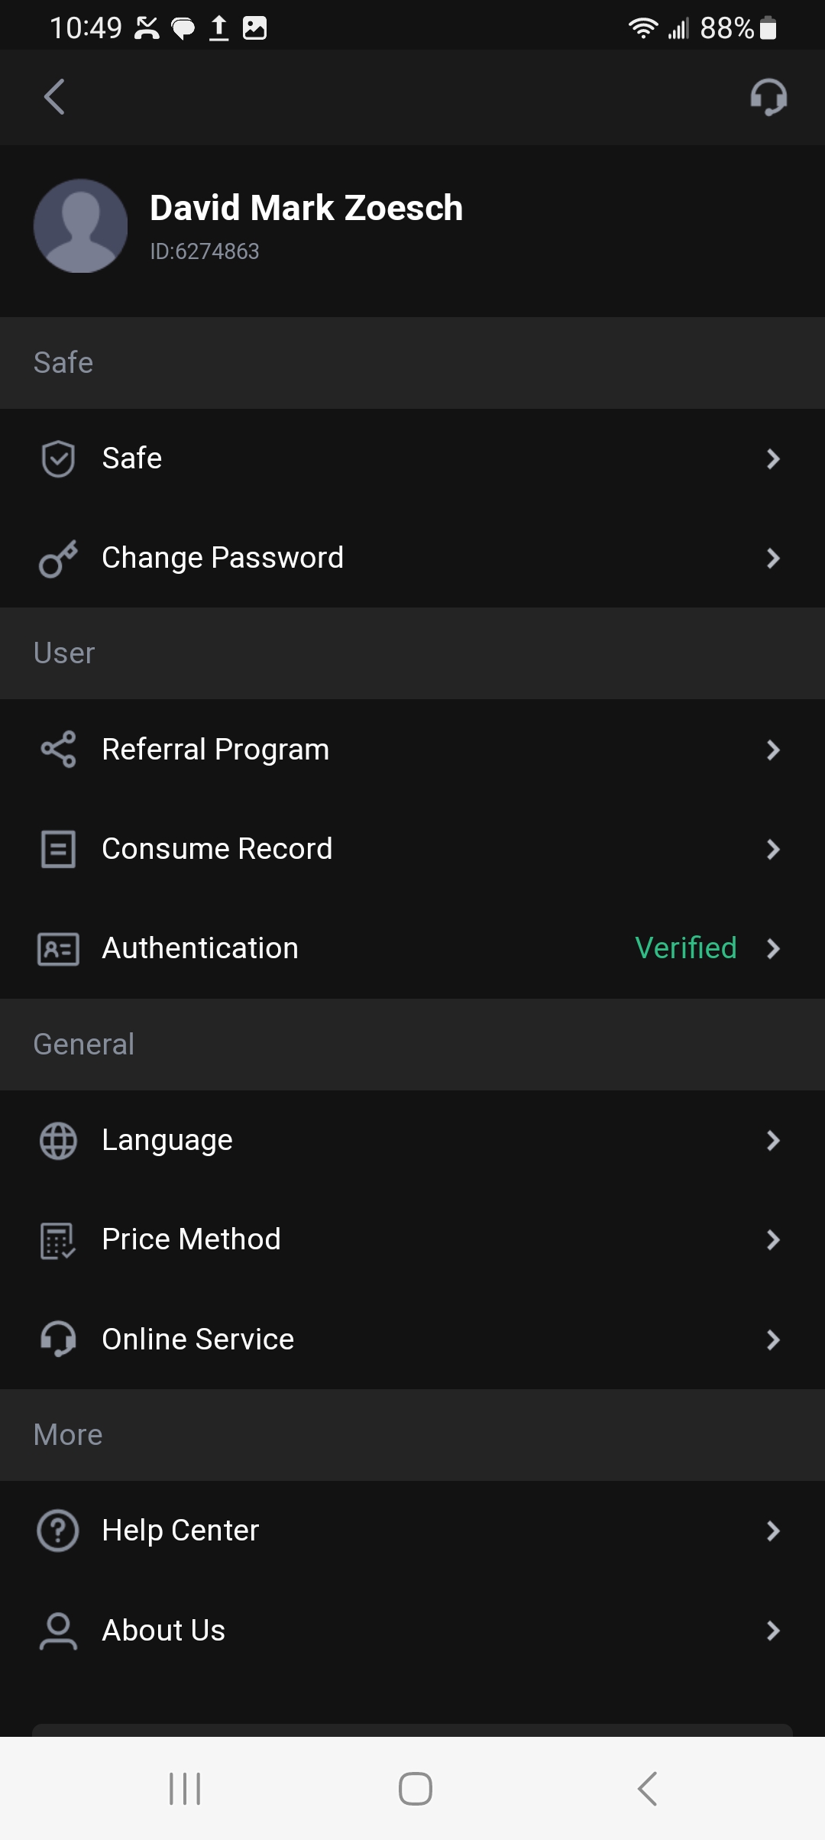Tap the Safe shield icon
825x1840 pixels.
point(58,459)
